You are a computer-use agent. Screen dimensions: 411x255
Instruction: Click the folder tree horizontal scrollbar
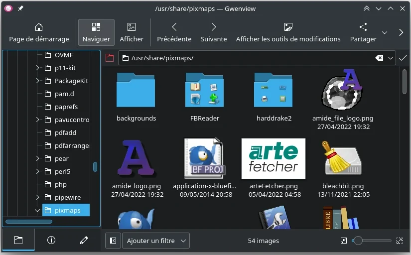click(29, 222)
